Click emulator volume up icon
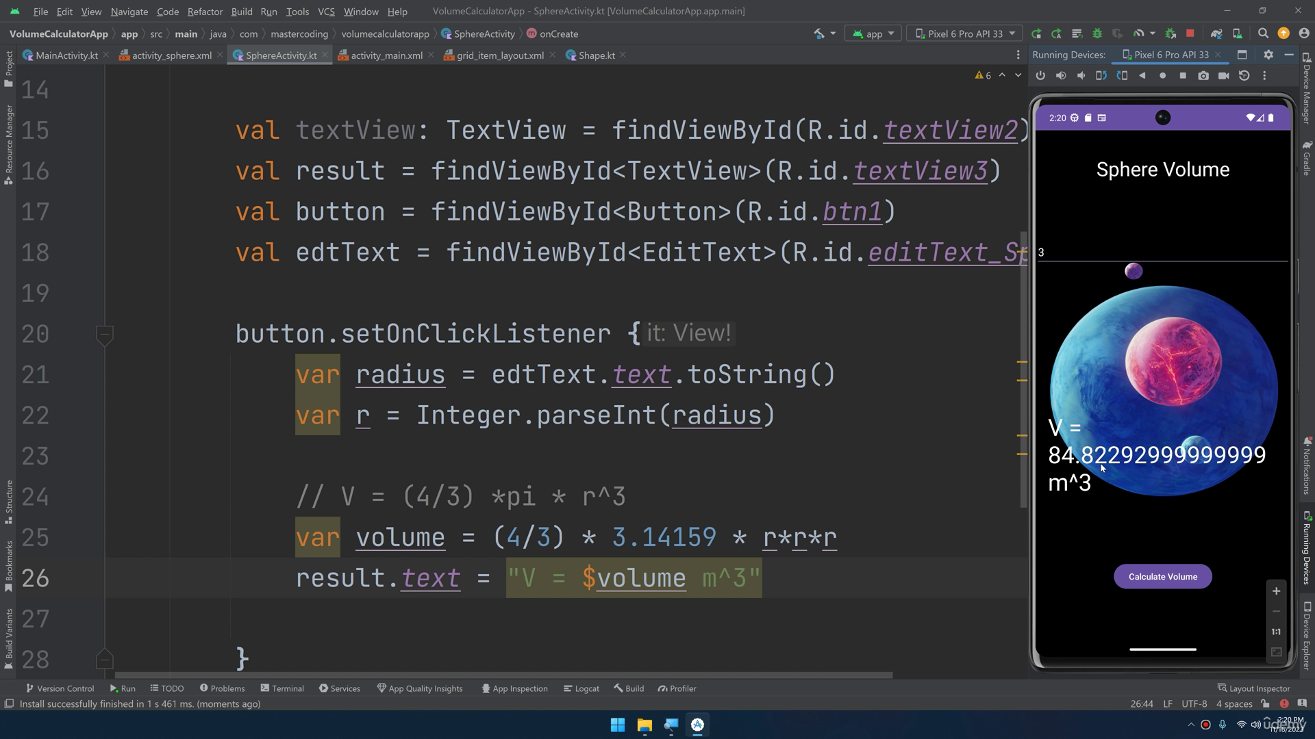This screenshot has height=739, width=1315. click(1061, 76)
